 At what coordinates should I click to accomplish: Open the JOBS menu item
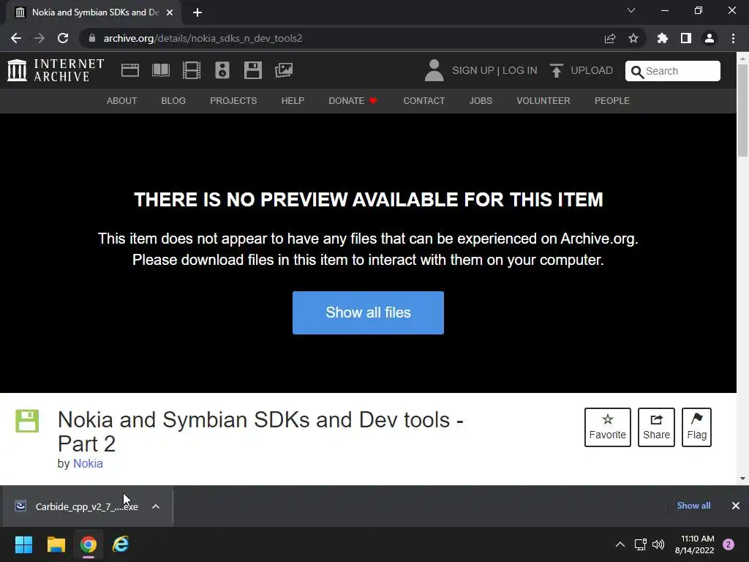(x=481, y=101)
